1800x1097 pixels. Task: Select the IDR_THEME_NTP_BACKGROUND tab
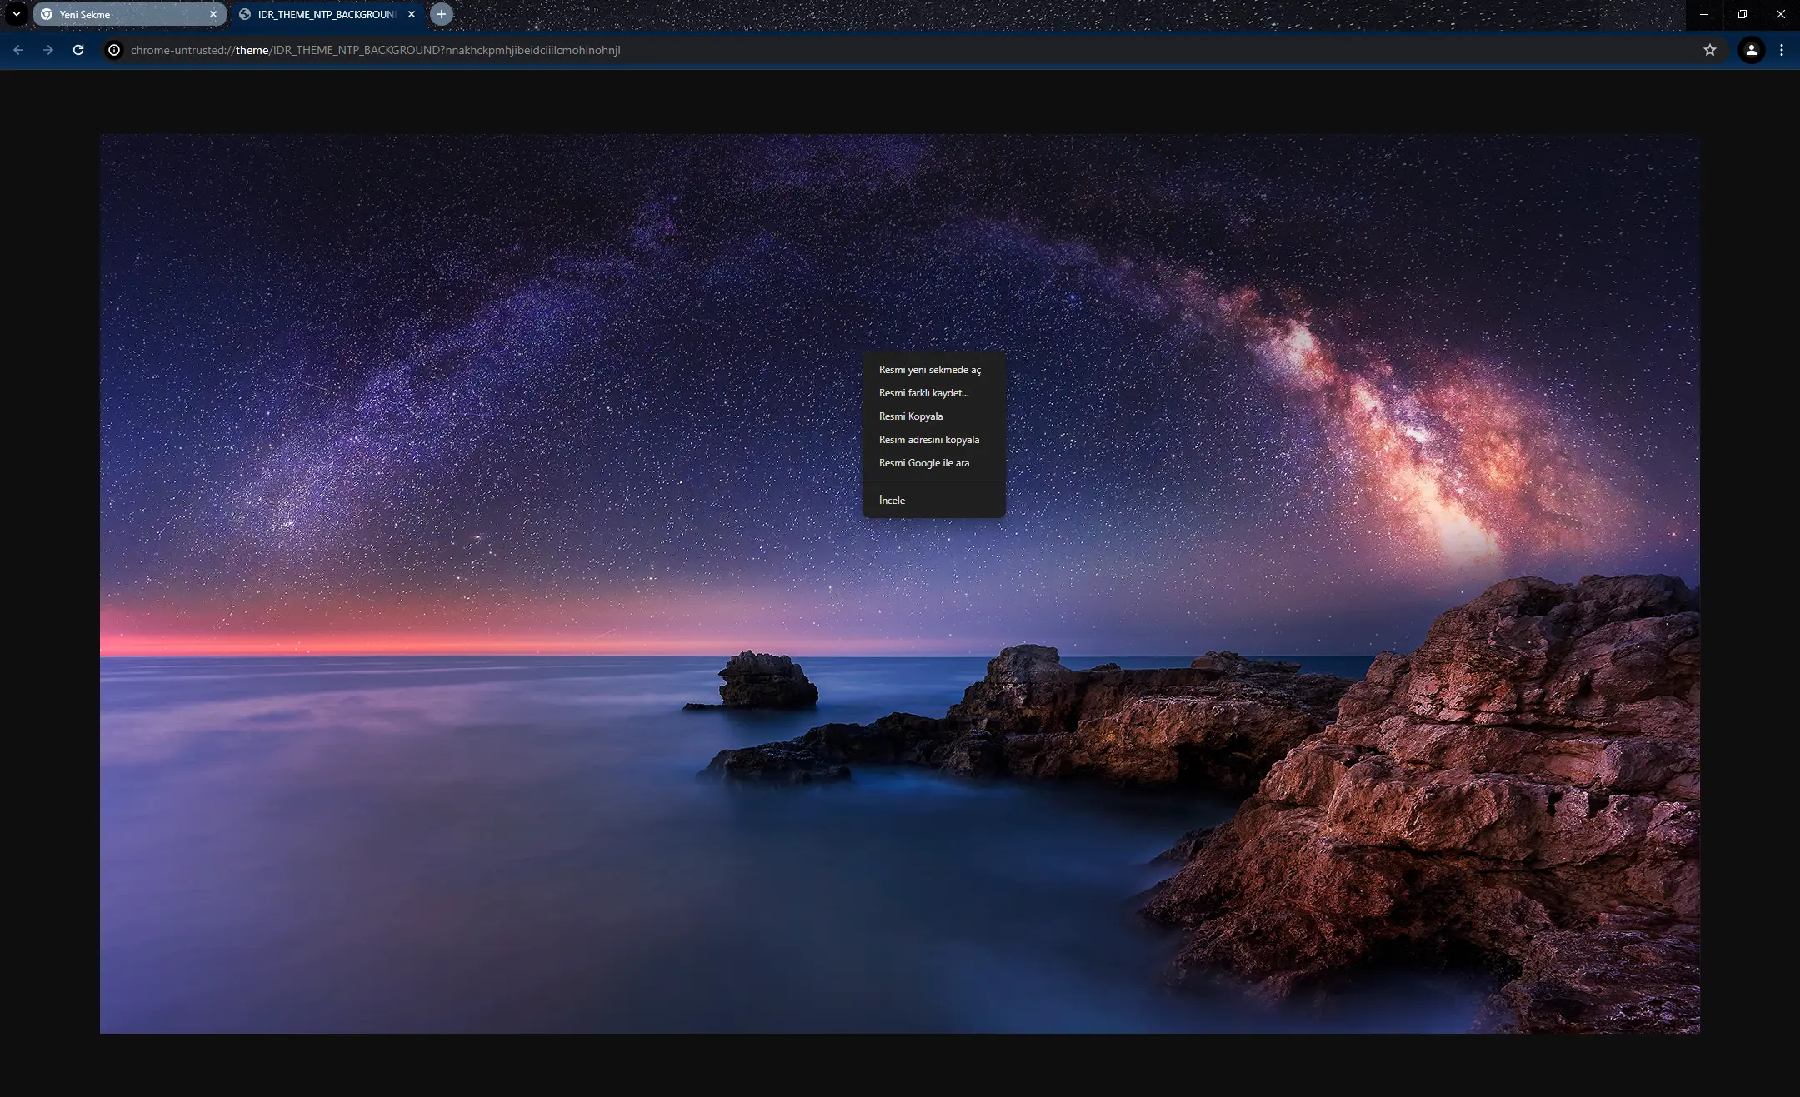tap(327, 14)
